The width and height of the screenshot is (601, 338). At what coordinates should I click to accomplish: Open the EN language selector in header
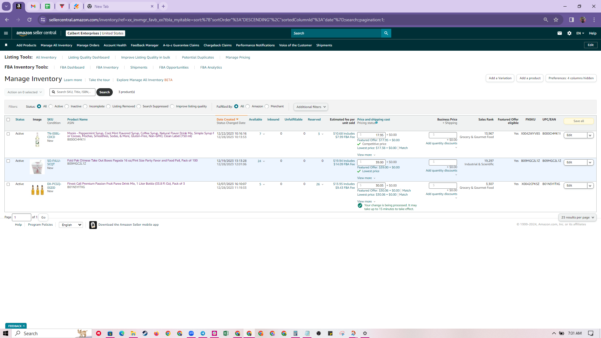(580, 33)
